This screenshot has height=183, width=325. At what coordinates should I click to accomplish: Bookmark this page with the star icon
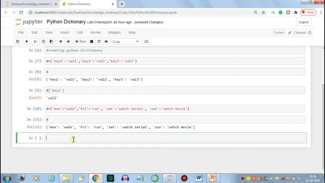tap(264, 12)
